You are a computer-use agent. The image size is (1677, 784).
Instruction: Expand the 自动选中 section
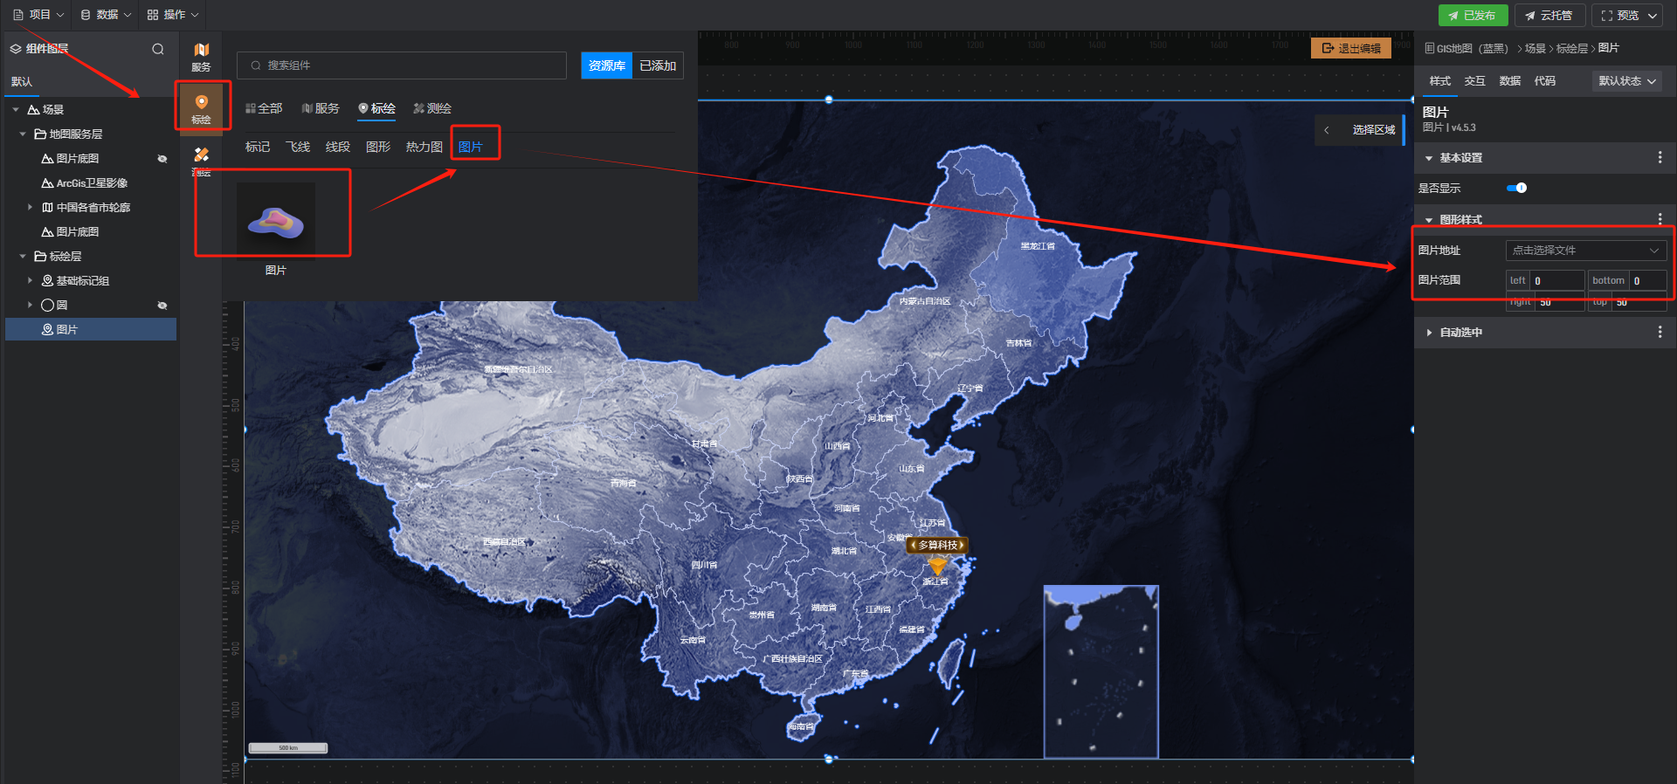pyautogui.click(x=1429, y=332)
